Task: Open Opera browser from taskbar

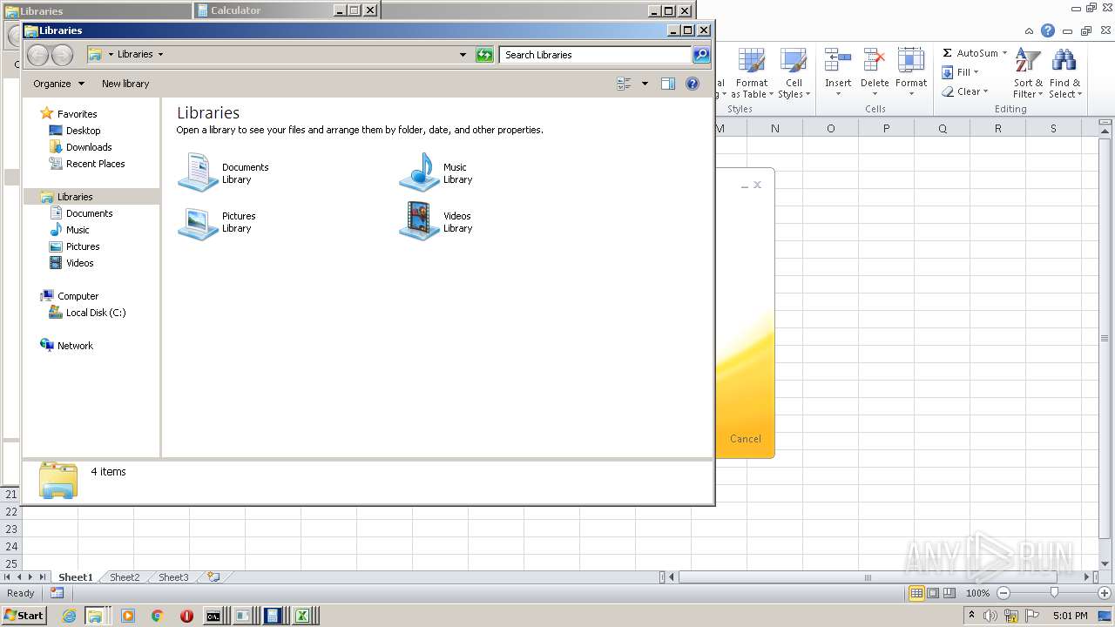Action: point(186,616)
